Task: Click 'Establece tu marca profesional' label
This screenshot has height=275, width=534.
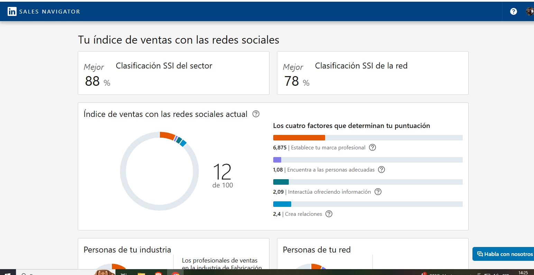Action: (x=328, y=148)
